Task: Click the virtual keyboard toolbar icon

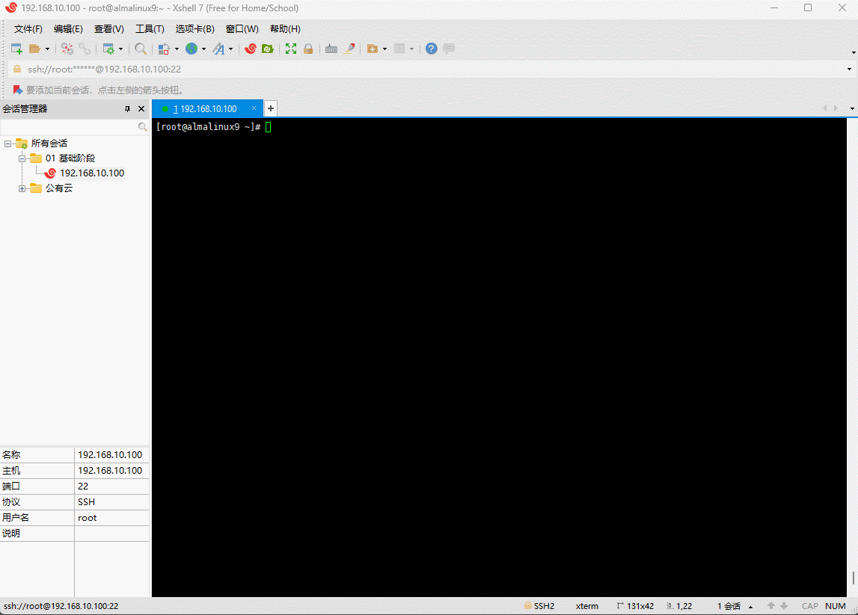Action: click(331, 49)
